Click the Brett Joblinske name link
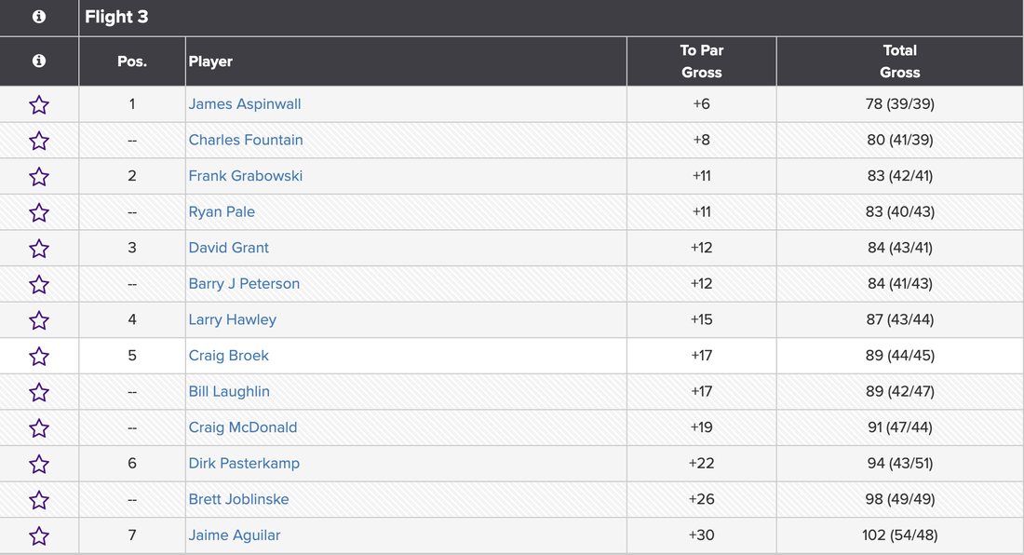 point(238,499)
